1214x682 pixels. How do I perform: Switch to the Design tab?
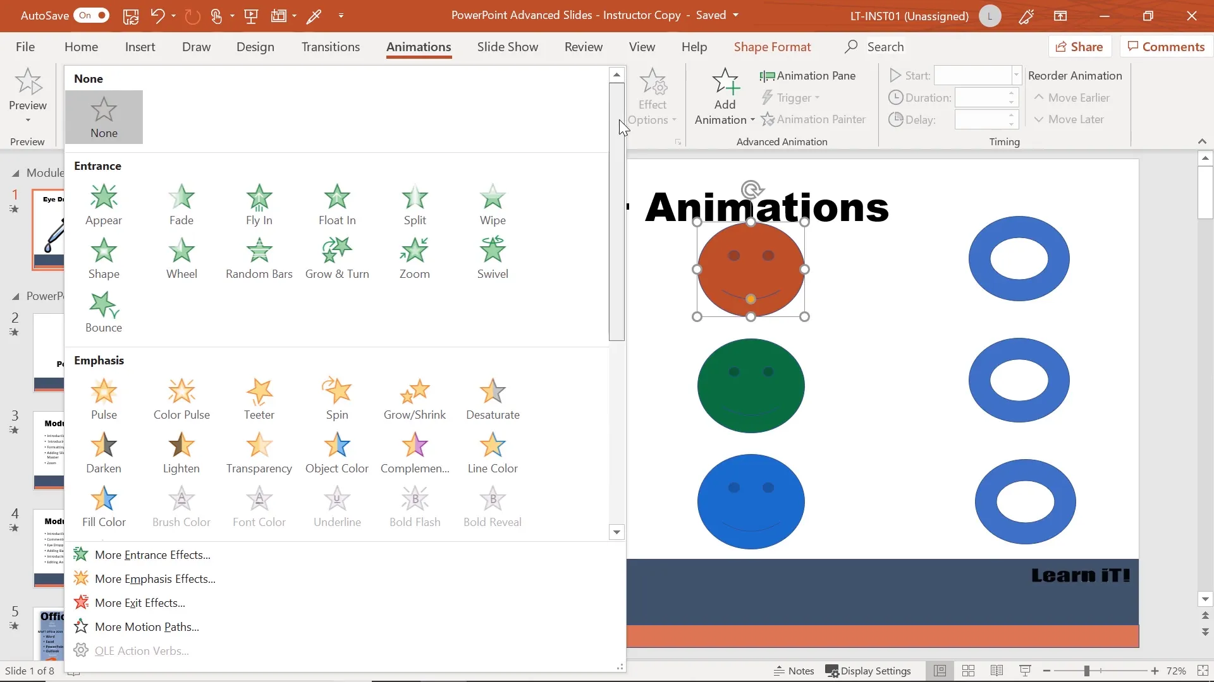255,47
